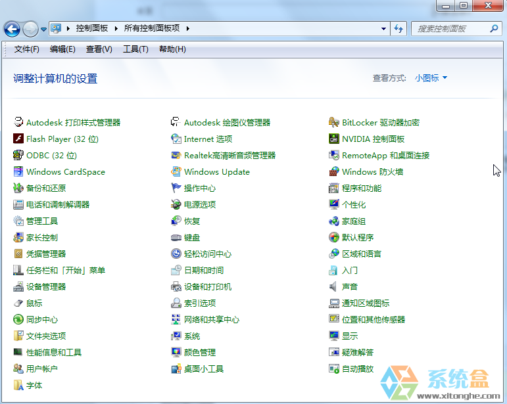This screenshot has height=404, width=507.
Task: Open the 凭据管理器 icon
Action: tap(18, 254)
